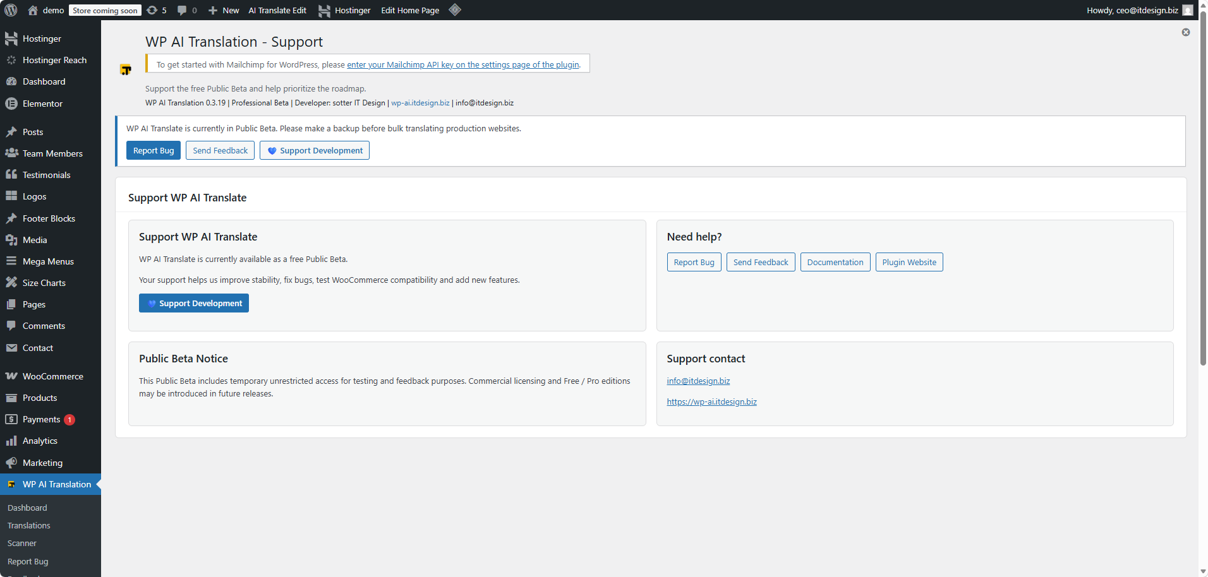1208x577 pixels.
Task: Click the Products archive icon
Action: (x=11, y=398)
